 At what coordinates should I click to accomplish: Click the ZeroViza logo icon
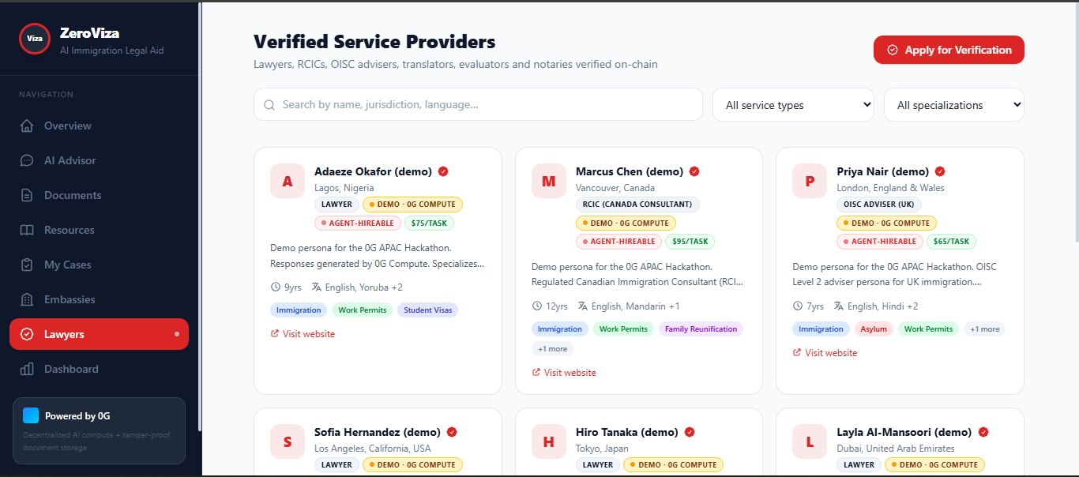[x=35, y=38]
